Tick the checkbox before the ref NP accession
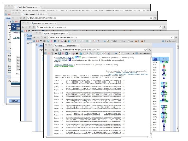 [x=56, y=57]
